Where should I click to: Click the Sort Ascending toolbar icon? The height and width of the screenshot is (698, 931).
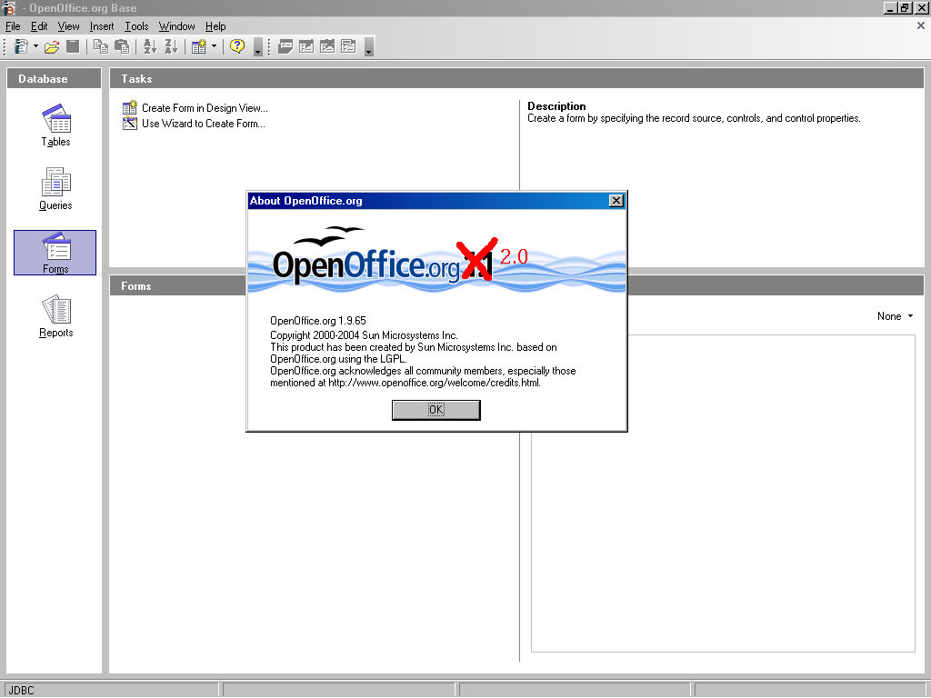coord(150,46)
